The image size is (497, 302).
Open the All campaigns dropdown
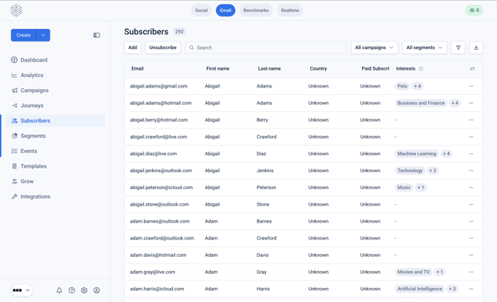(375, 47)
